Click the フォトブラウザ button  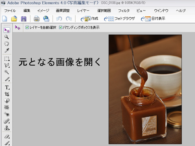point(119,19)
